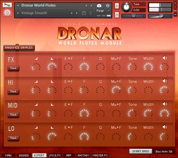Go to next instrument arrow

click(91, 5)
